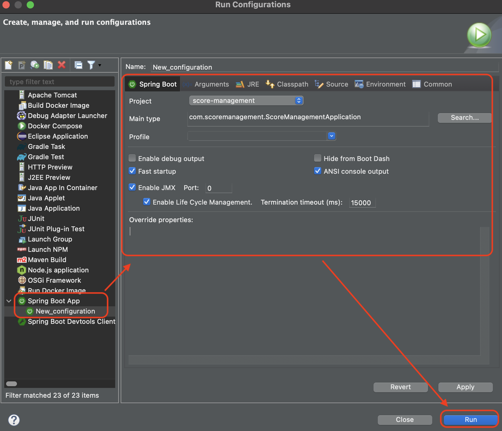Click the Export launch configuration icon
The width and height of the screenshot is (502, 431).
tap(35, 65)
